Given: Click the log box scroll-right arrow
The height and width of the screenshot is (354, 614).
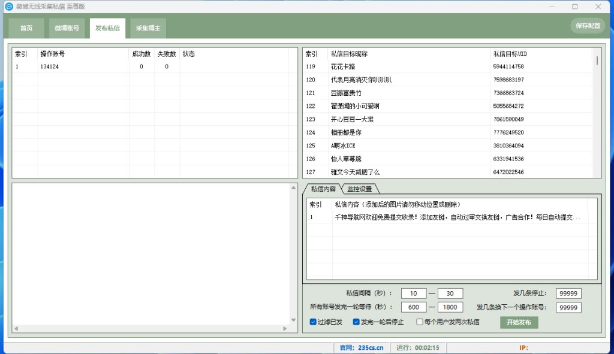Looking at the screenshot, I should tap(286, 328).
